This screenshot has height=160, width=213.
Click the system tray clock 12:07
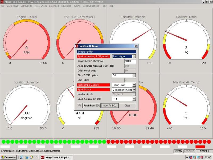208,157
